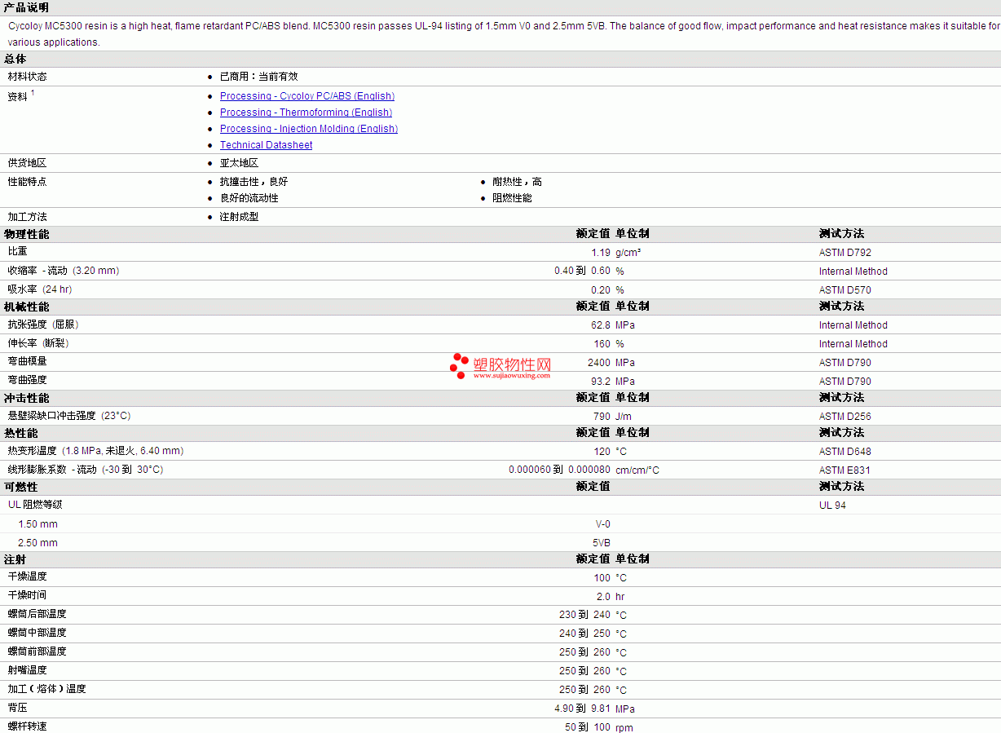Click the 弯曲模量 value 2400
Viewport: 1001px width, 733px height.
tap(598, 363)
